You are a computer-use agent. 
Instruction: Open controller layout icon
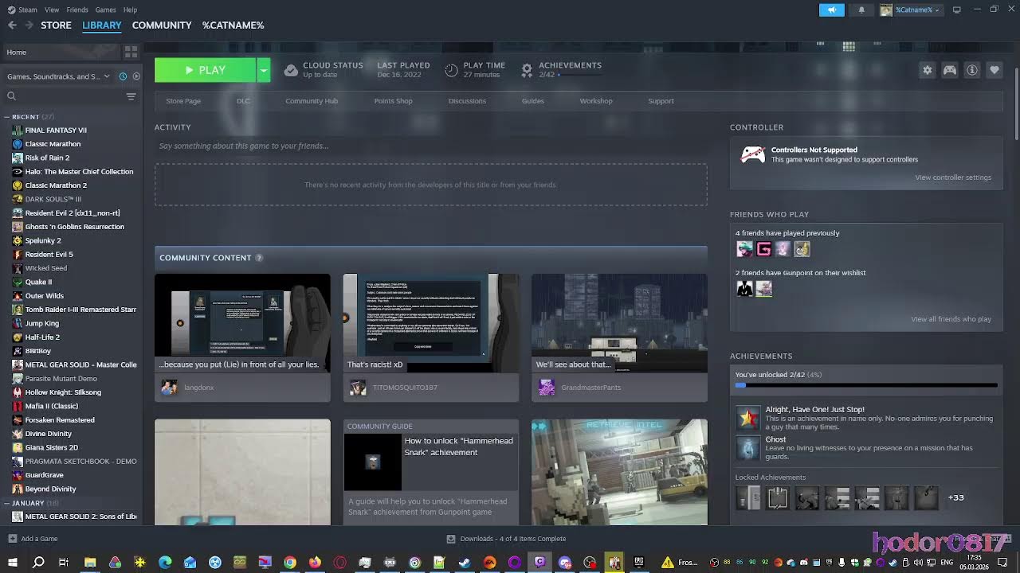tap(950, 70)
